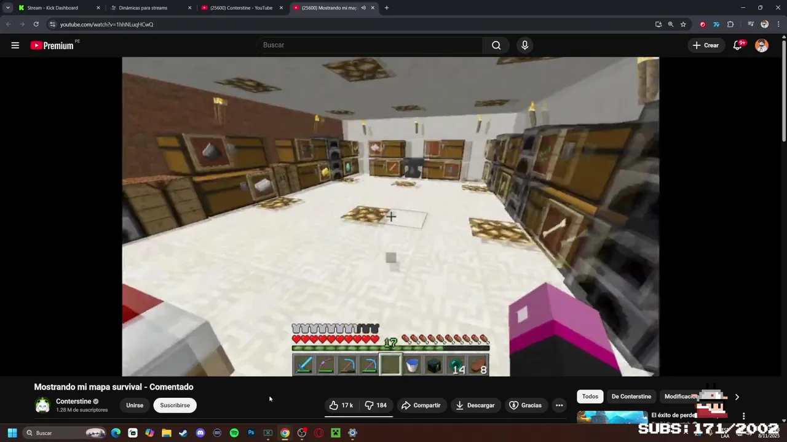Switch to Conterstine - YouTube tab
Viewport: 787px width, 442px height.
coord(241,8)
